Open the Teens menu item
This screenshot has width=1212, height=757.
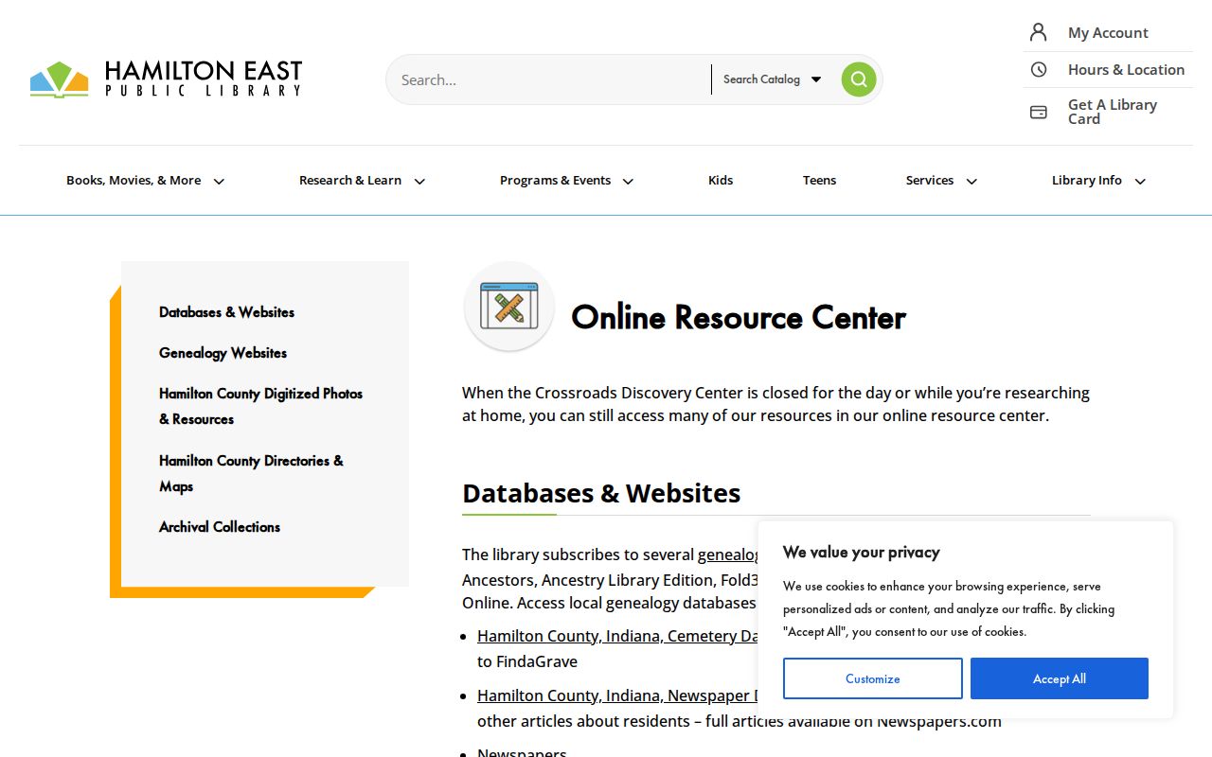(819, 180)
